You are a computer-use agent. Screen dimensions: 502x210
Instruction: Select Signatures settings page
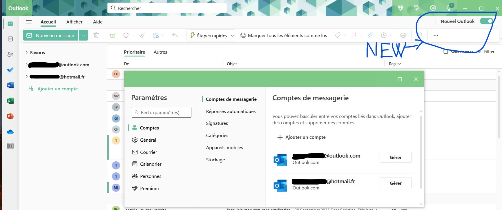pos(217,123)
